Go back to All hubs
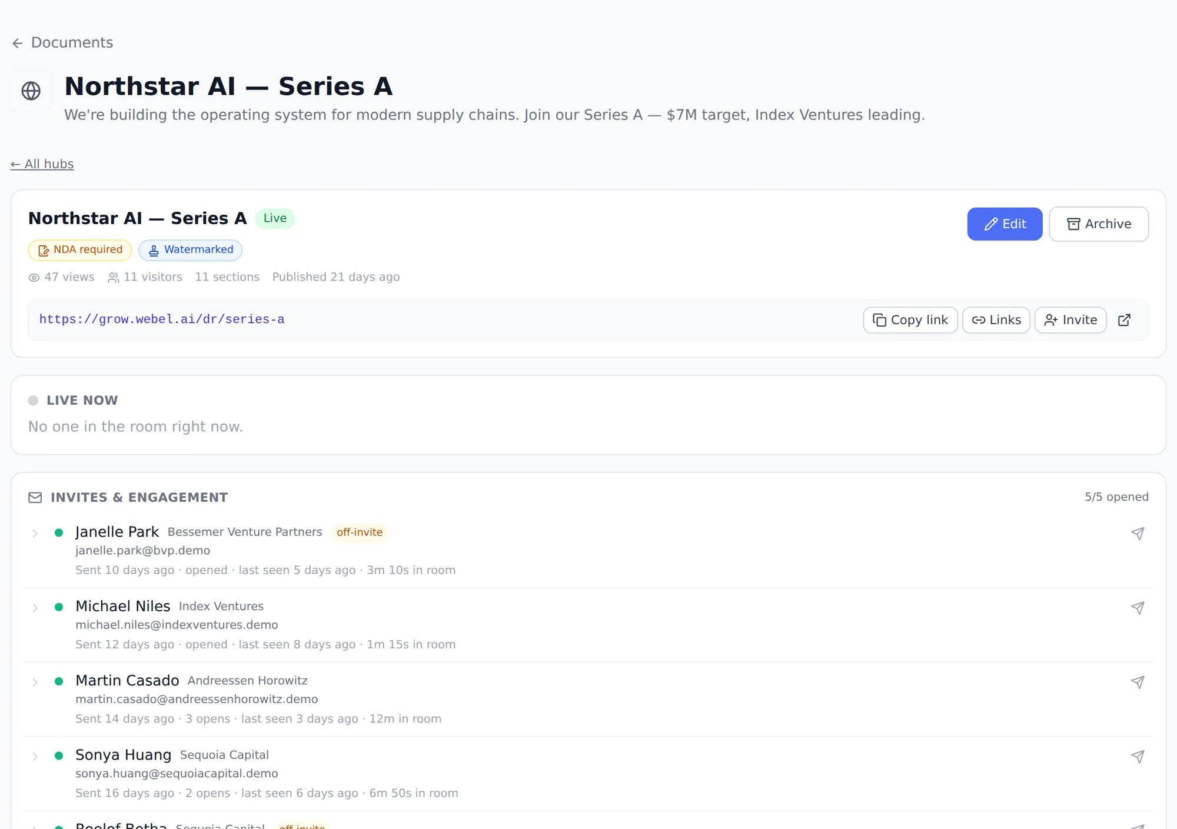1177x829 pixels. point(42,164)
